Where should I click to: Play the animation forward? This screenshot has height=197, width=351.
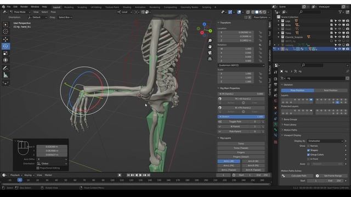(140, 175)
